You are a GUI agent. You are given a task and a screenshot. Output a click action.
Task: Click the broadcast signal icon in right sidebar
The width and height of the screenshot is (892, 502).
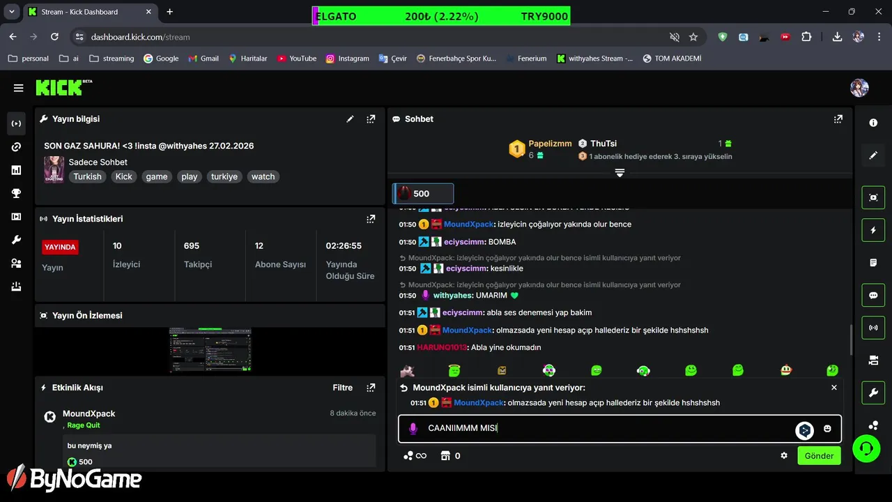(x=873, y=328)
